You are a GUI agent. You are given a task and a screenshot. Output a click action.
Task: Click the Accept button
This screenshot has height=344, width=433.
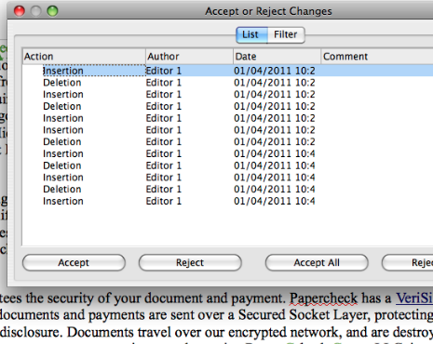tap(74, 262)
